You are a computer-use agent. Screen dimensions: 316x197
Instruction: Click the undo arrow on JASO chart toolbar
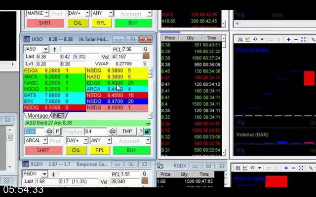(255, 39)
